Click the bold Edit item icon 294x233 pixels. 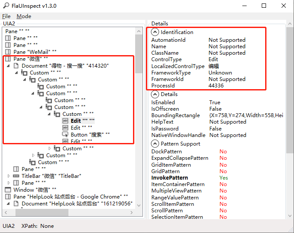[65, 121]
